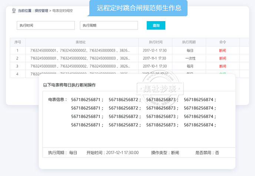
Task: Click the location pin icon
Action: coord(14,10)
